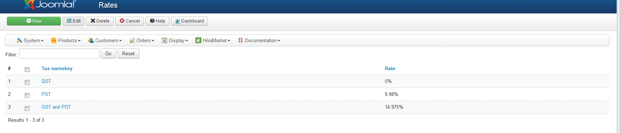The image size is (621, 133).
Task: Check the GST and PST row checkbox
Action: coord(27,108)
